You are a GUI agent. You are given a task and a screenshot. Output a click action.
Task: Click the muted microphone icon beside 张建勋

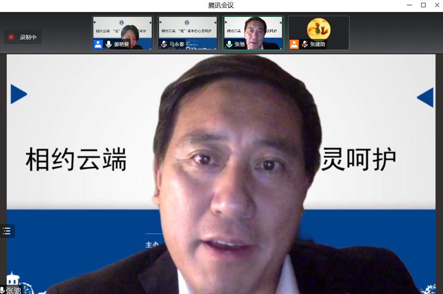305,44
